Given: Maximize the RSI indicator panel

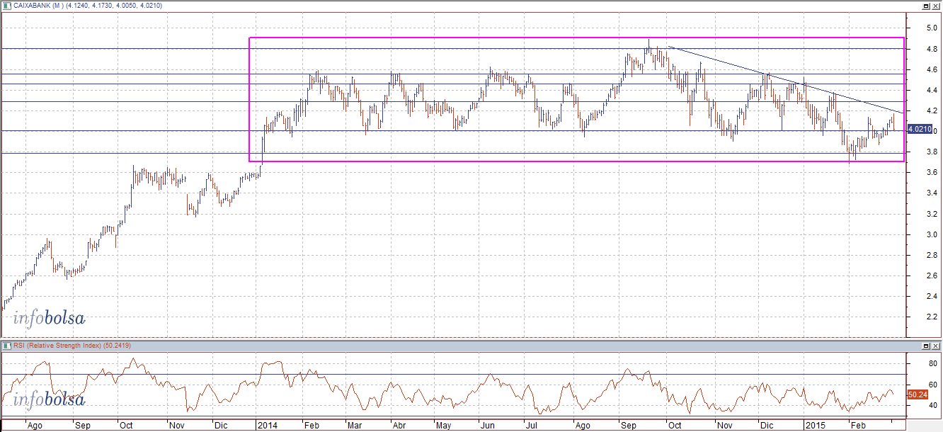Looking at the screenshot, I should [x=927, y=346].
